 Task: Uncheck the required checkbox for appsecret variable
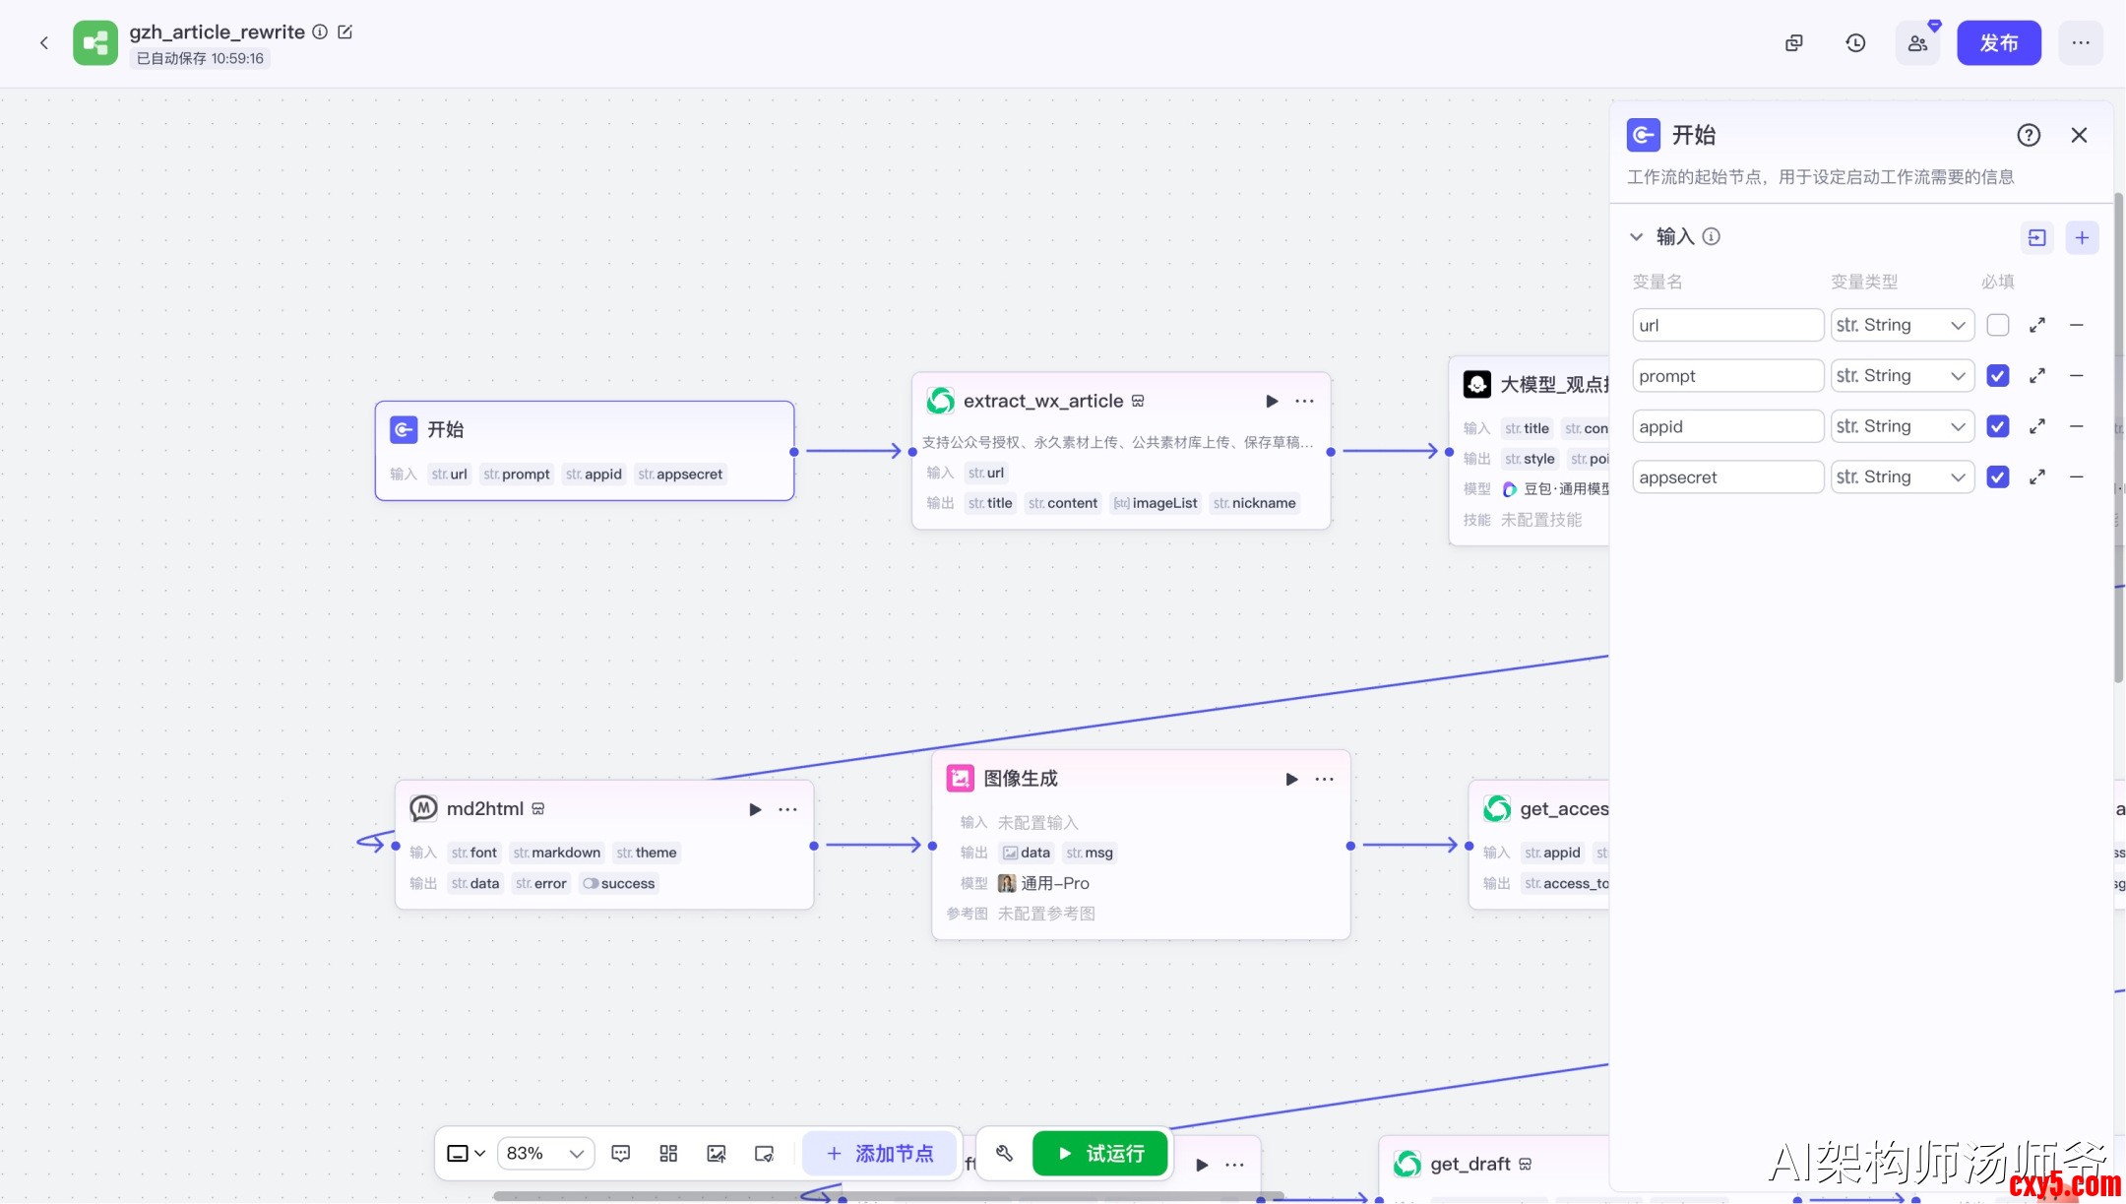[x=1997, y=477]
